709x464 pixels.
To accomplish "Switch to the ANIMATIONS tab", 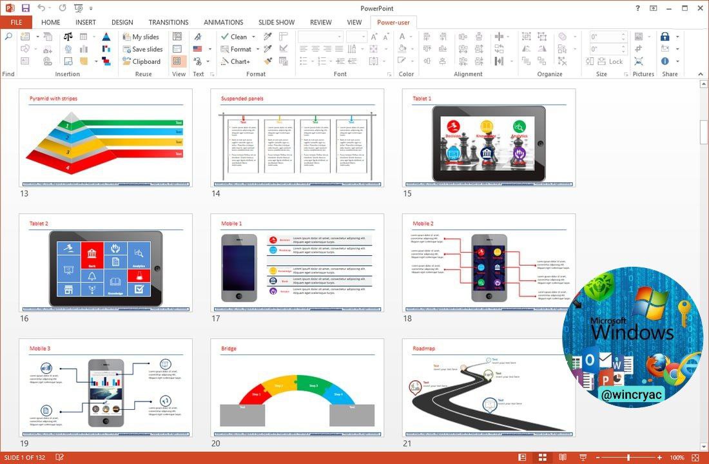I will pyautogui.click(x=224, y=22).
